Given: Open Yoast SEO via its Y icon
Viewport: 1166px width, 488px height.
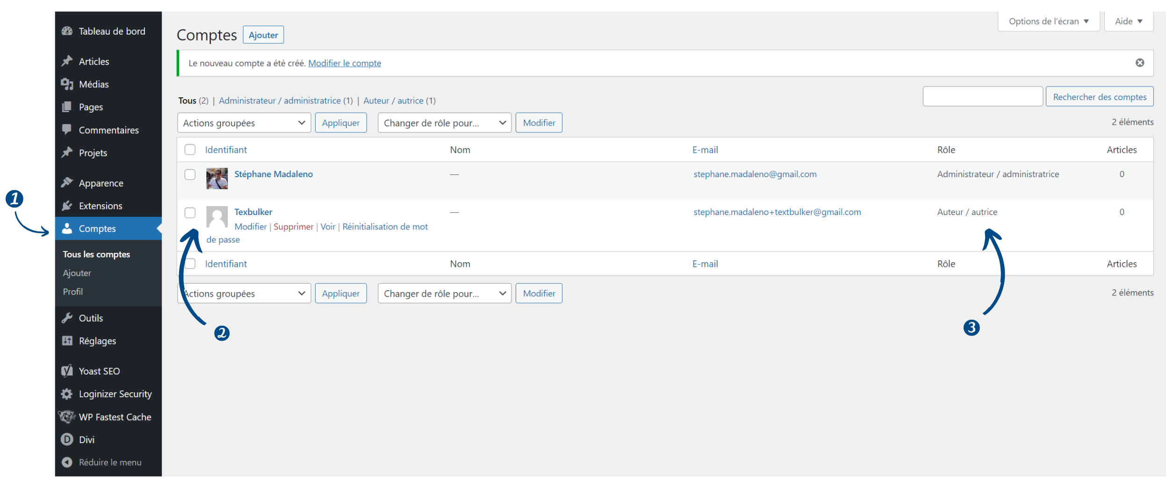Looking at the screenshot, I should 67,371.
